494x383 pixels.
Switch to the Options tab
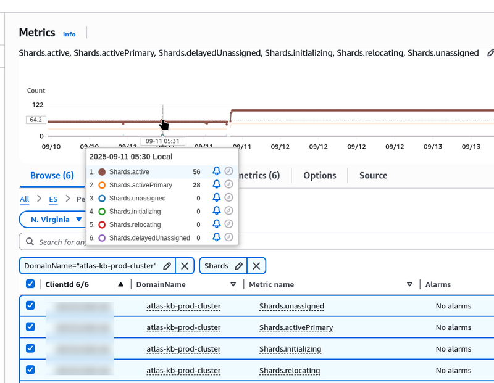tap(319, 175)
